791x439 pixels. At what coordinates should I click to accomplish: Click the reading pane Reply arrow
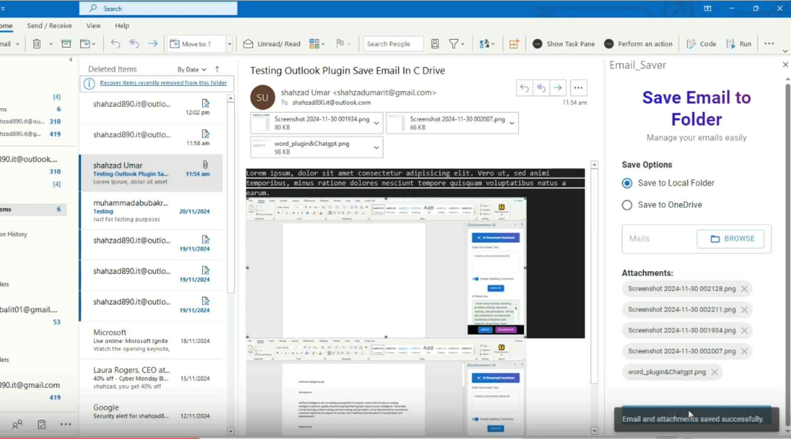click(524, 88)
